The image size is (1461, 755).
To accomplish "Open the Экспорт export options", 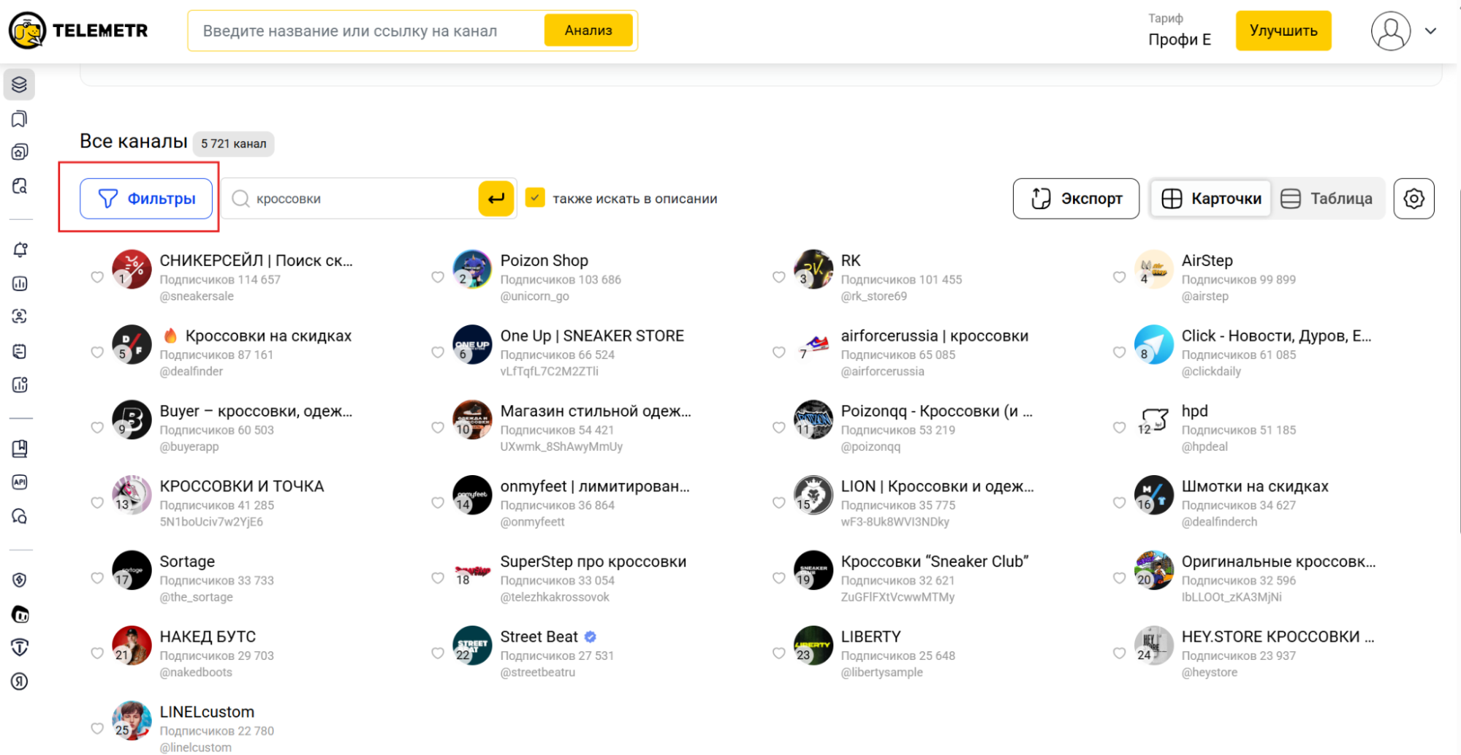I will 1075,199.
